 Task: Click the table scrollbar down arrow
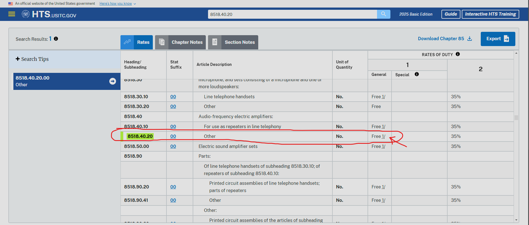[516, 220]
